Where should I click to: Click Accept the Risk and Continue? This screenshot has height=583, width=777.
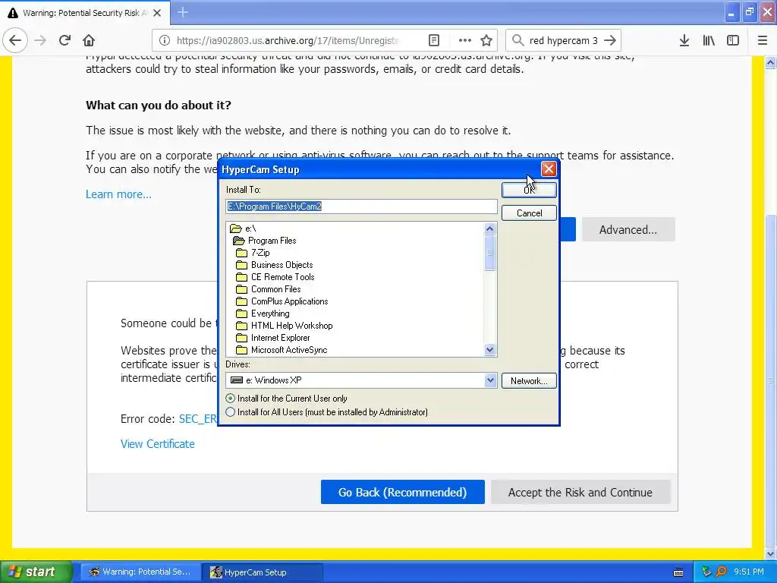(x=580, y=492)
